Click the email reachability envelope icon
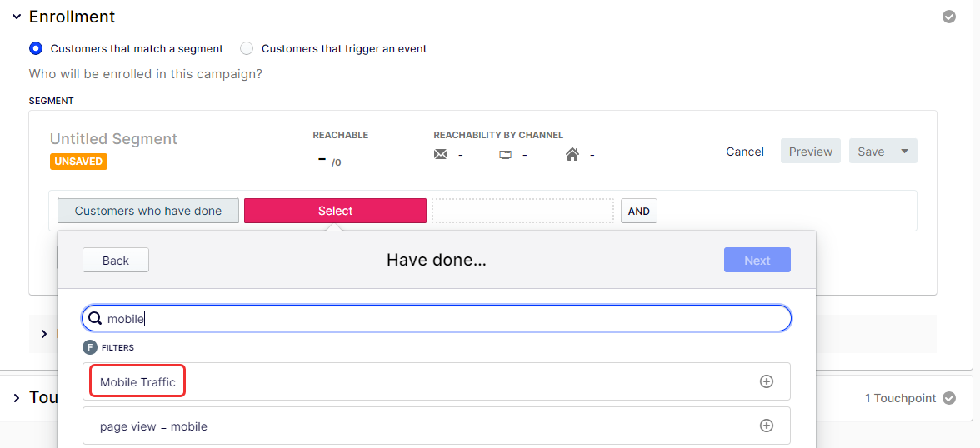 pyautogui.click(x=441, y=154)
